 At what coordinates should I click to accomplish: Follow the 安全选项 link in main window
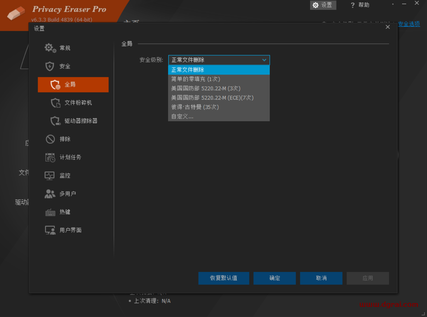click(409, 24)
